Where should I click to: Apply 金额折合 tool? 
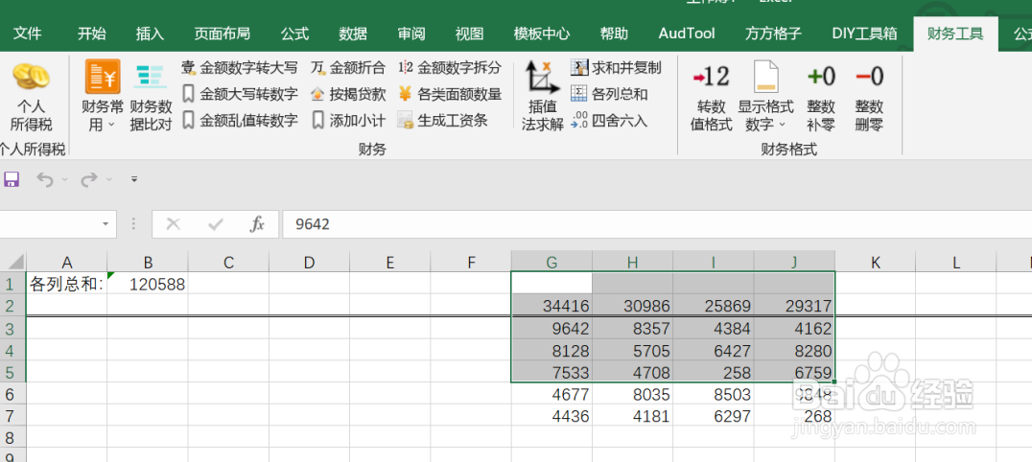348,68
